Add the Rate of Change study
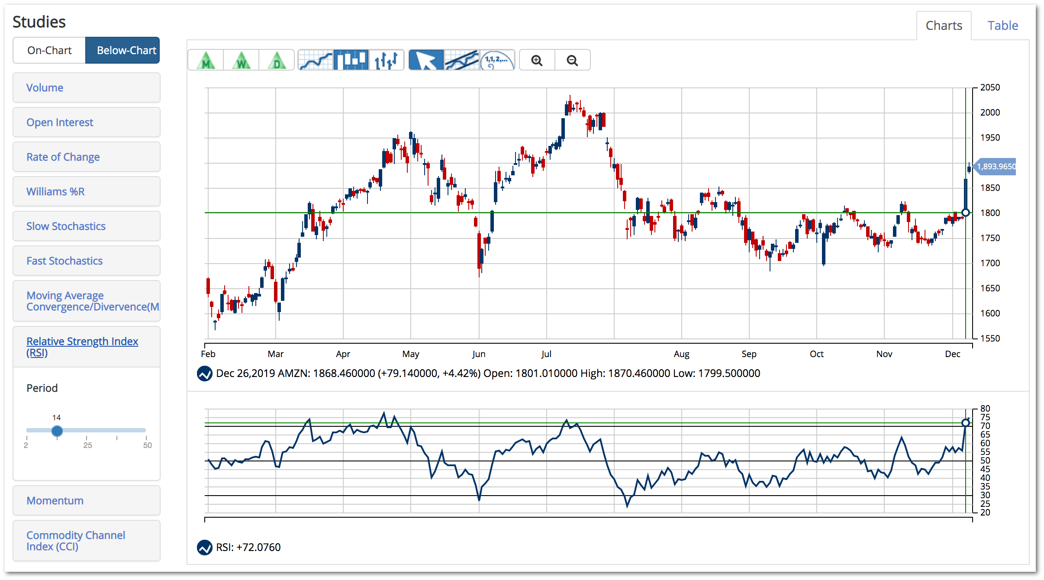Viewport: 1044px width, 580px height. [87, 157]
